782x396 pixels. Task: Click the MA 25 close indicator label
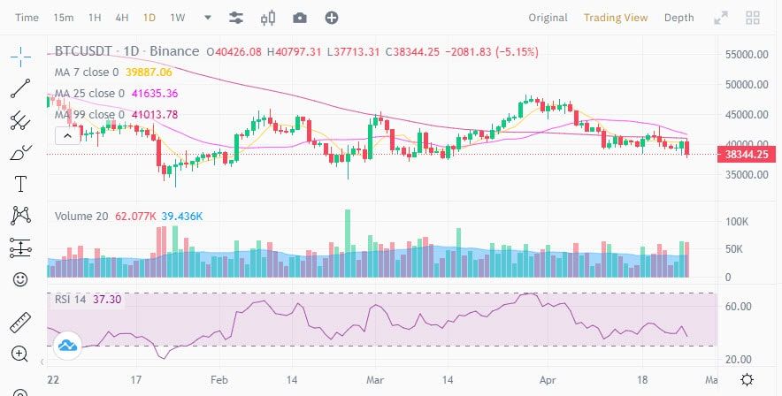pos(89,94)
